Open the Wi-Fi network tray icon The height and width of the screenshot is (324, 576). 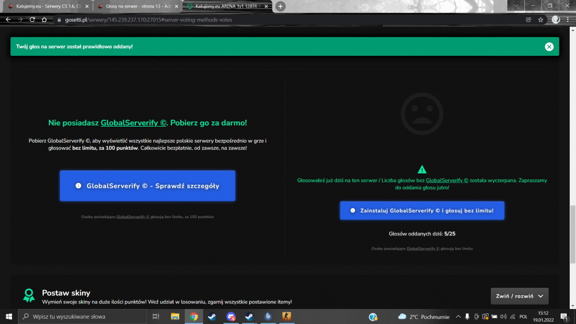[513, 317]
